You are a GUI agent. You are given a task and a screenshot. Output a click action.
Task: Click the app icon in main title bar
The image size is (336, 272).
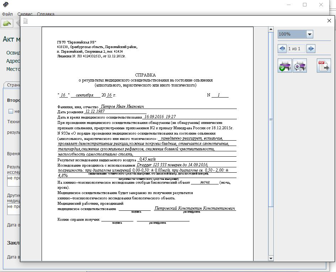pyautogui.click(x=5, y=5)
